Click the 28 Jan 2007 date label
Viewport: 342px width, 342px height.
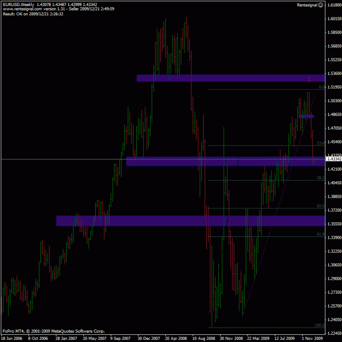66,339
